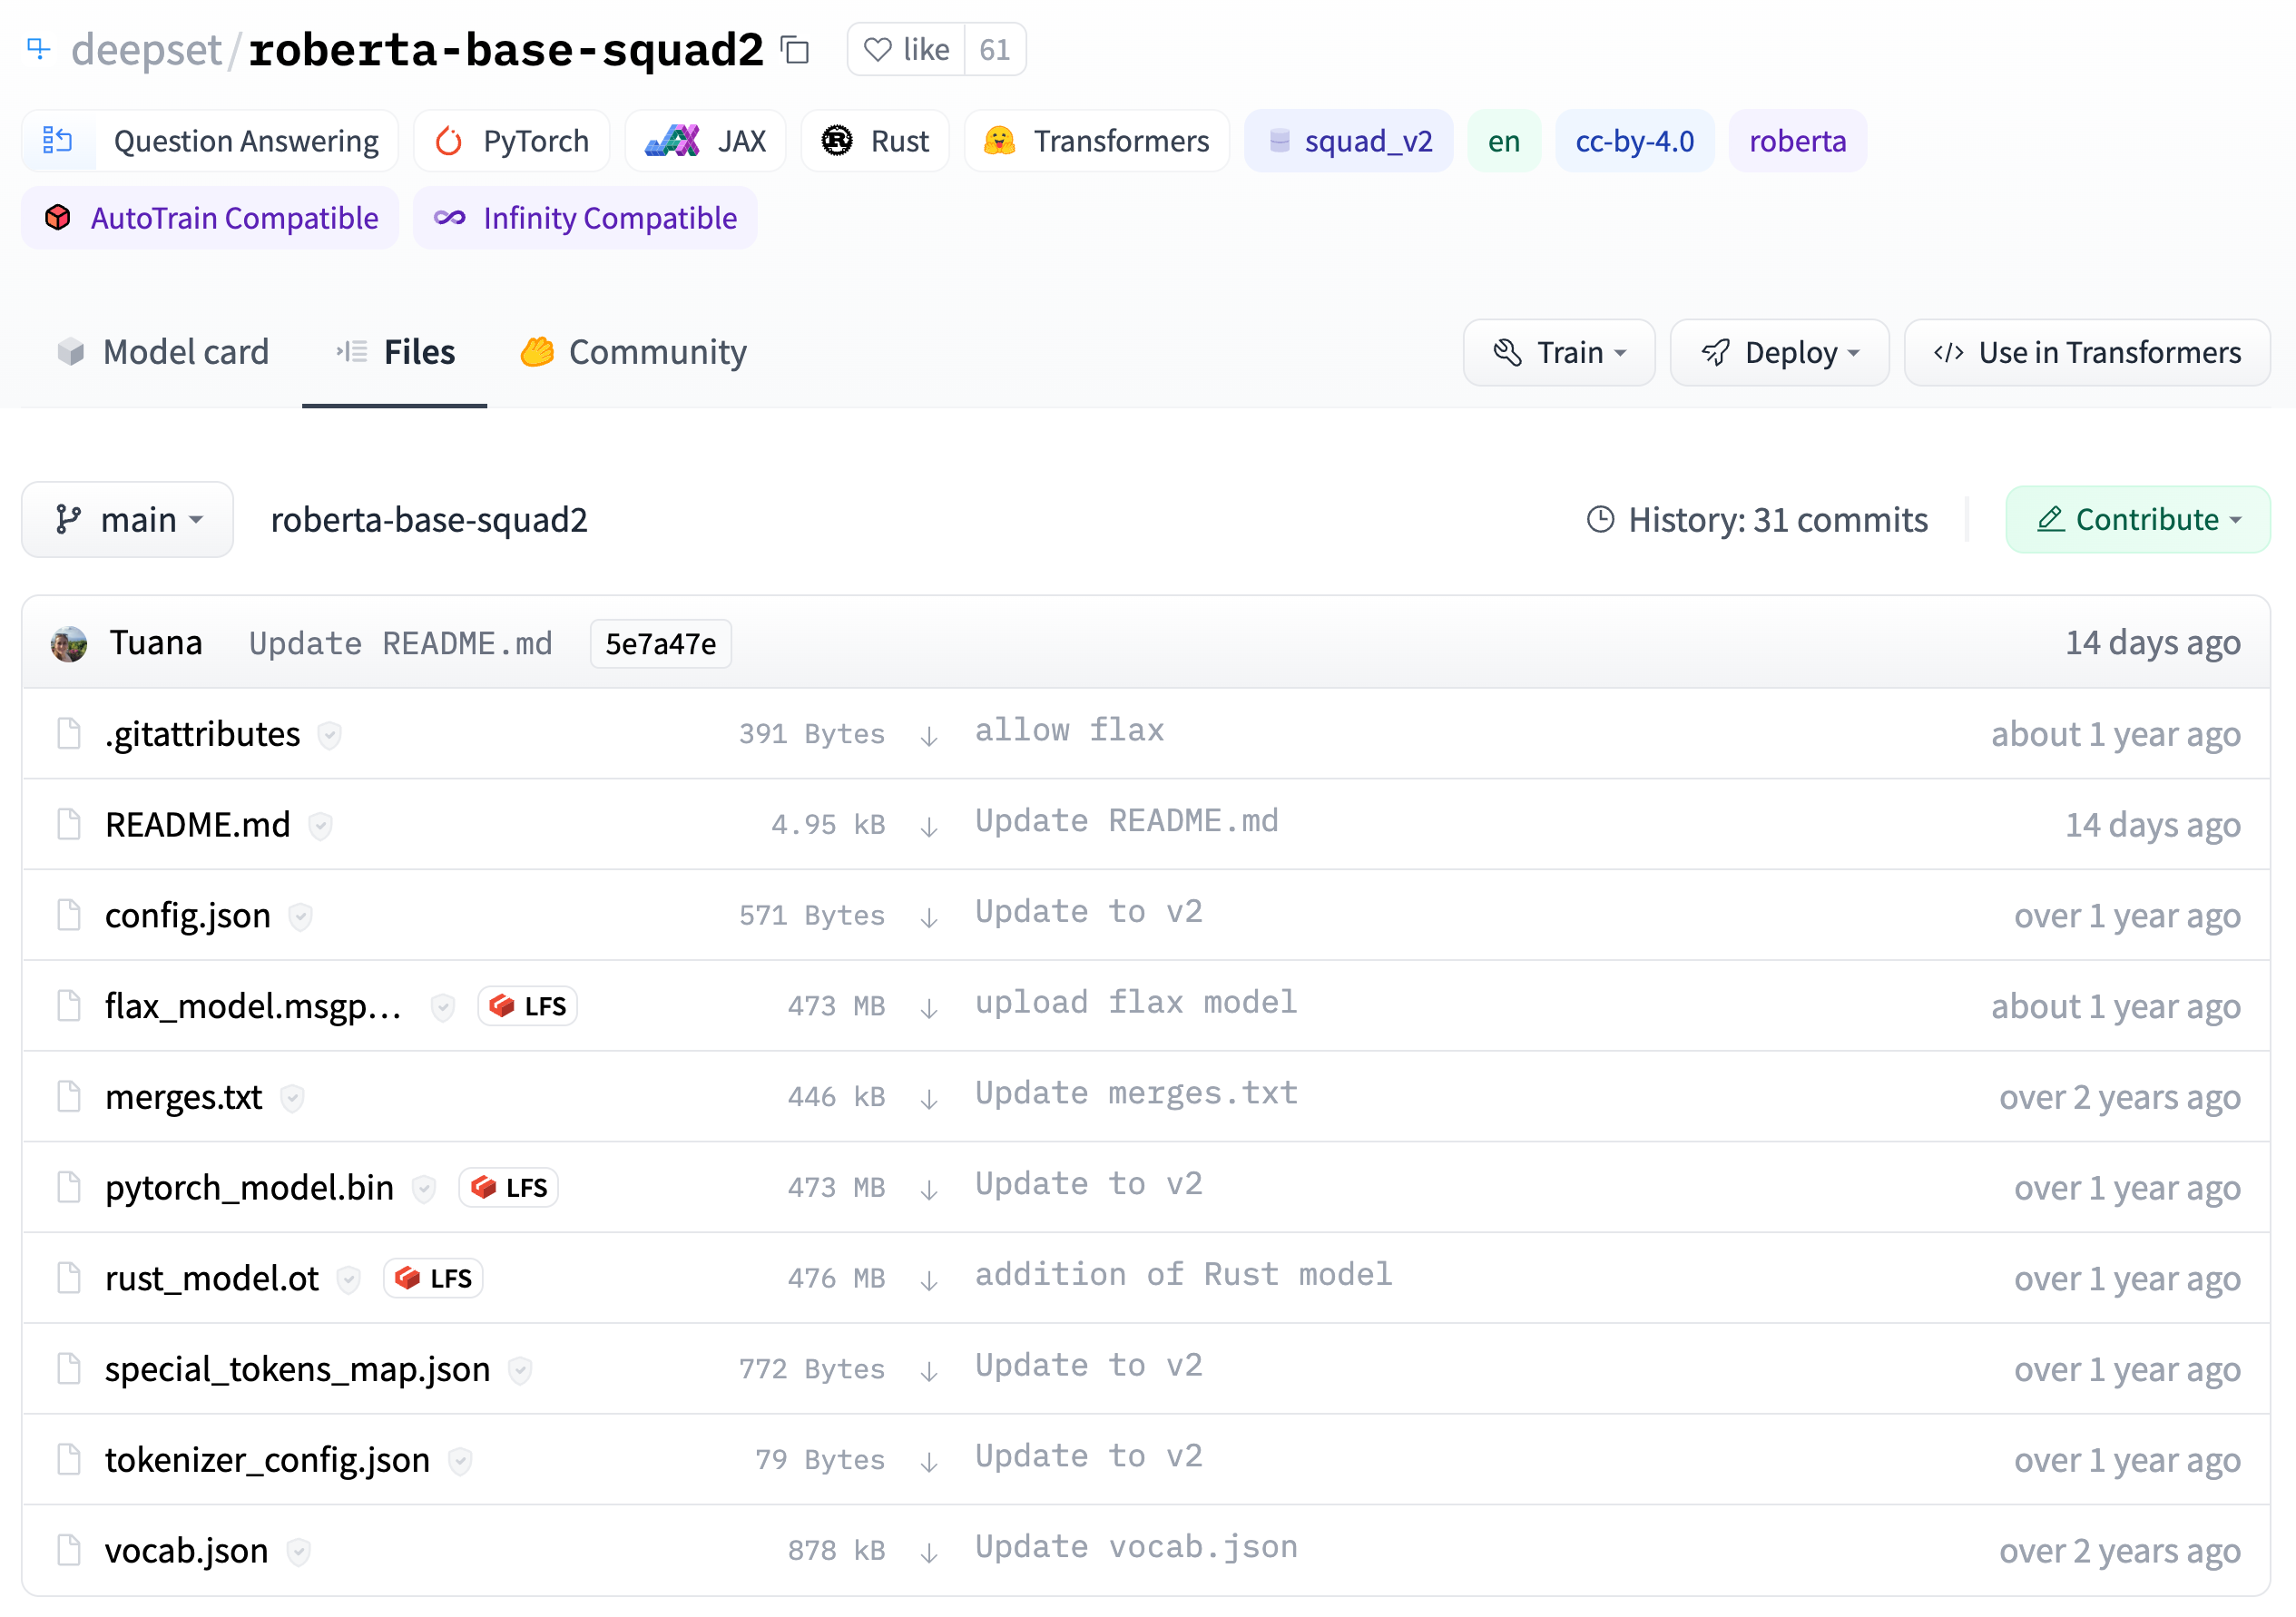This screenshot has height=1617, width=2296.
Task: Open the allow flax commit message
Action: point(1070,731)
